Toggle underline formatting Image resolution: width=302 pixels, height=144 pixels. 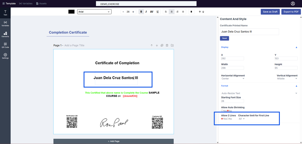158,12
